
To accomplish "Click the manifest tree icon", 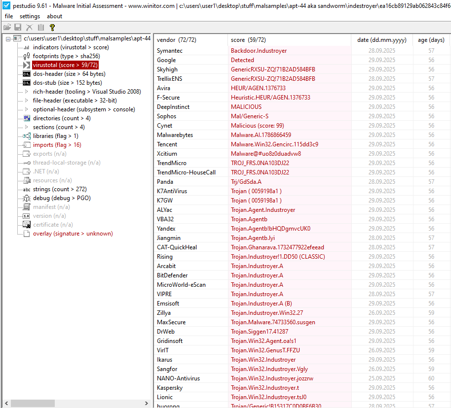I will [x=27, y=207].
